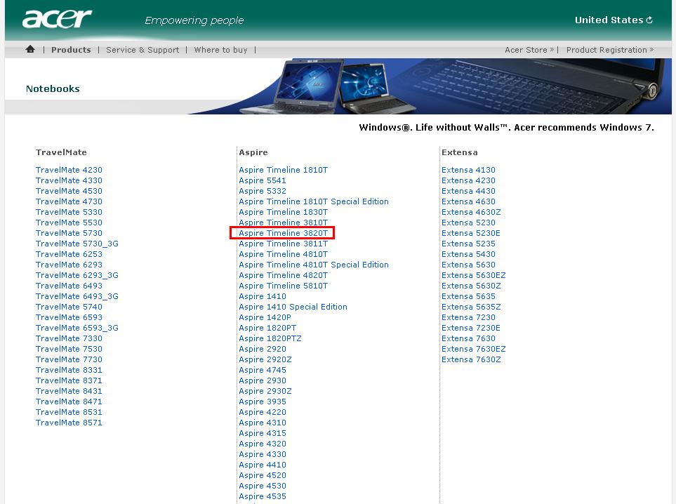Open Aspire 3935 page
Screen dimensions: 676x504
click(x=263, y=402)
